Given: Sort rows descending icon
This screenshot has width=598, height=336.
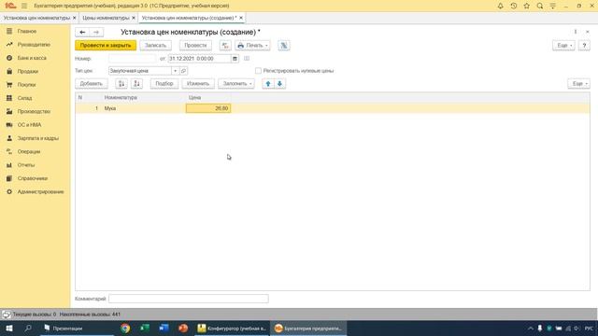Looking at the screenshot, I should [x=136, y=83].
